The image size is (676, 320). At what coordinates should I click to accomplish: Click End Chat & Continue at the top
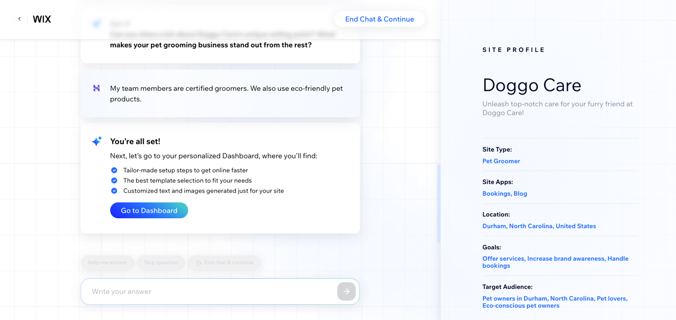[x=380, y=19]
